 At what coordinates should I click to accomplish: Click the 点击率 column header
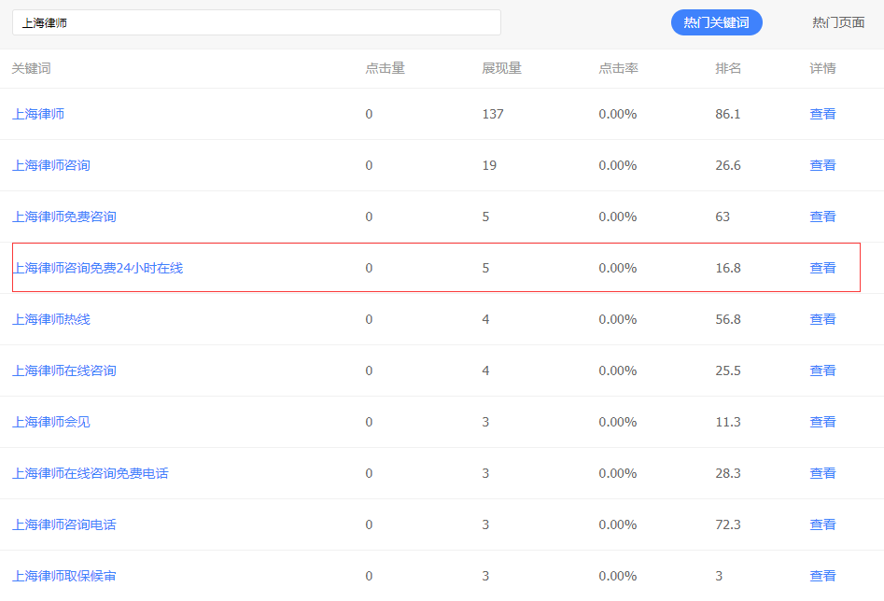(619, 68)
